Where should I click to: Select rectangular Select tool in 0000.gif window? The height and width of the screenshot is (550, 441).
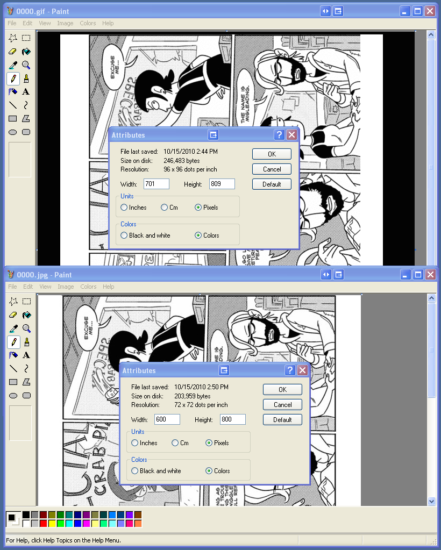click(x=26, y=38)
